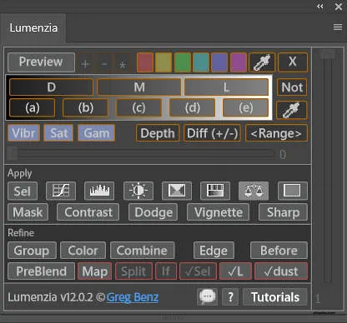Click the Edge button
The width and height of the screenshot is (347, 323).
click(214, 251)
